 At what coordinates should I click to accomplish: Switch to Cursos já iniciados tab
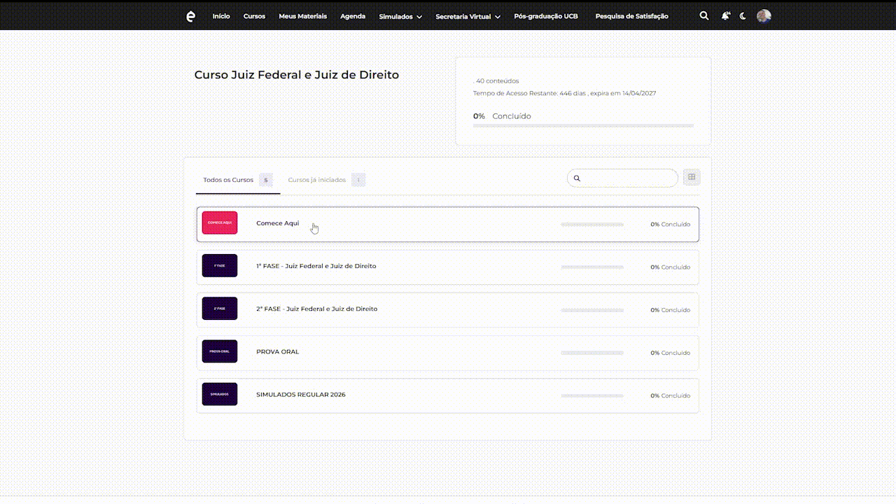tap(317, 180)
